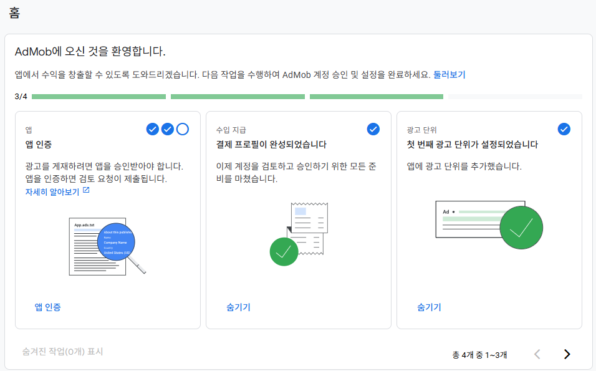Open the 둘러보기 tour link

449,74
